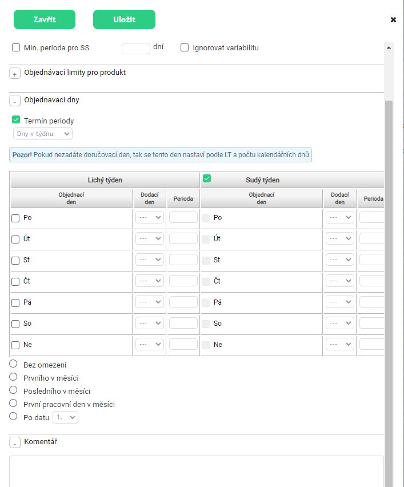Click the vertical scrollbar of the form
This screenshot has width=404, height=487.
[x=389, y=286]
